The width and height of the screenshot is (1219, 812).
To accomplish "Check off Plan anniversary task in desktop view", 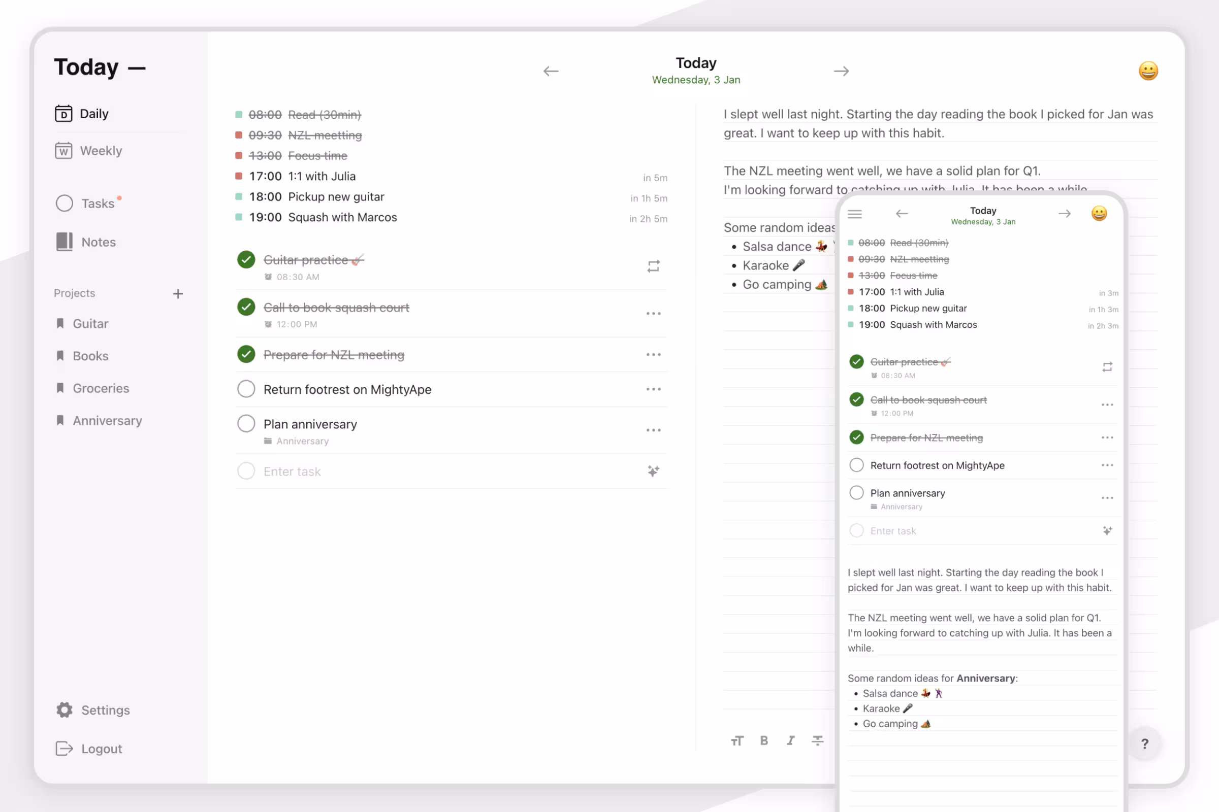I will [246, 424].
